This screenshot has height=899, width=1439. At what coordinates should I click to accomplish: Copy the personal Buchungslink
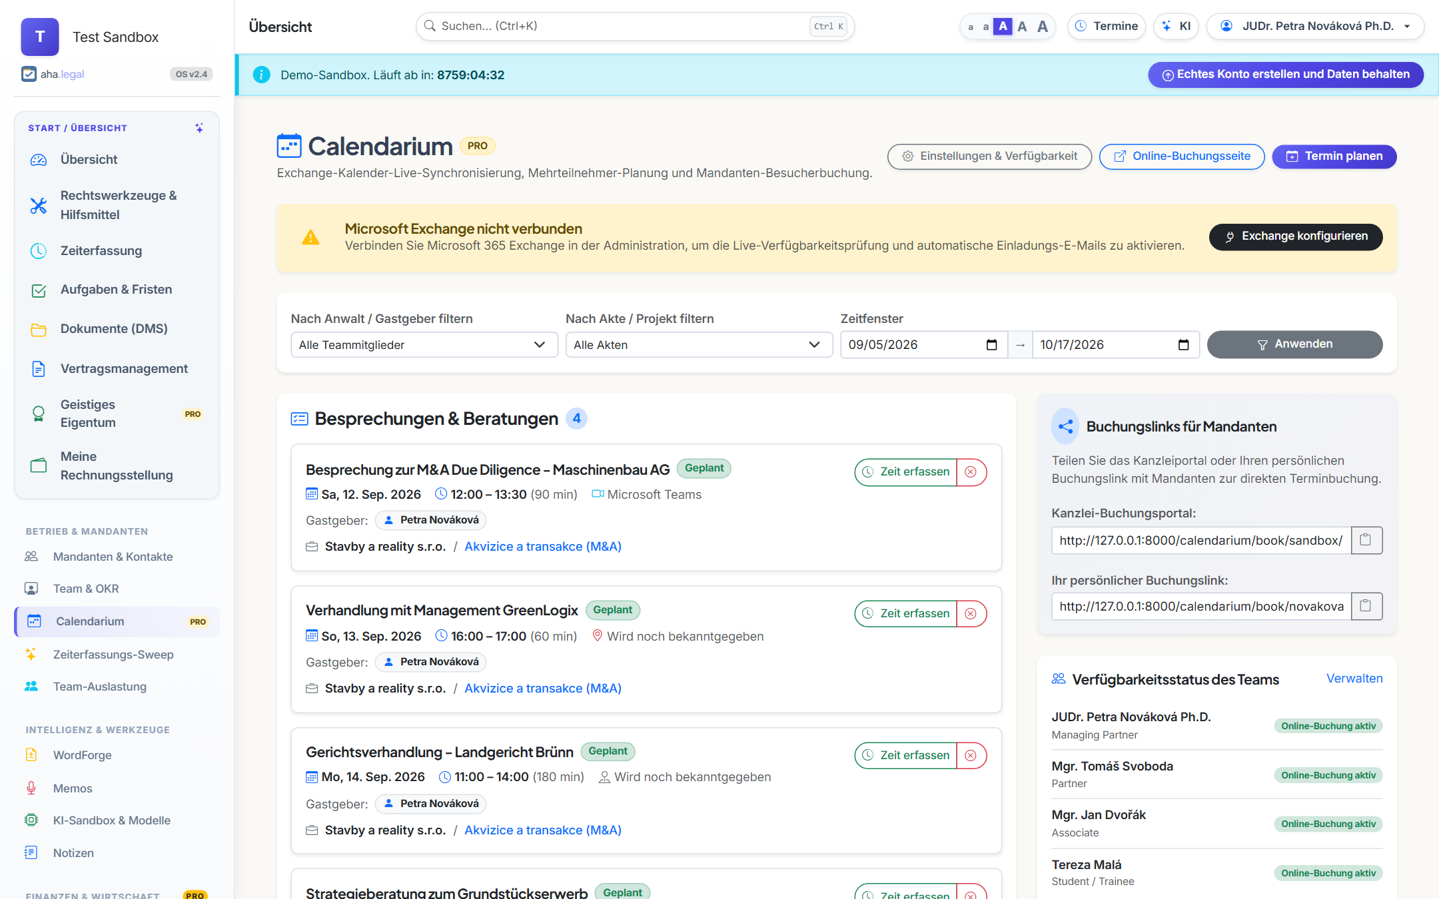tap(1366, 606)
